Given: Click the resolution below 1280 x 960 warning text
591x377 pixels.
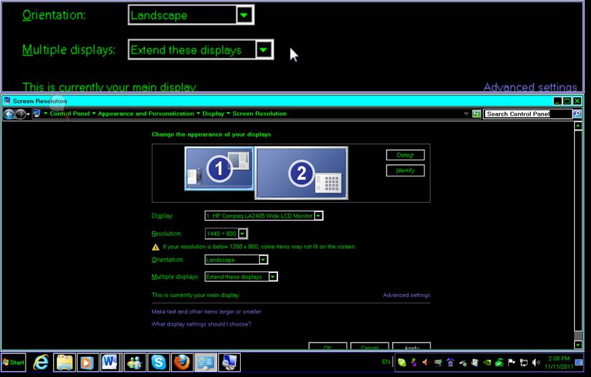Looking at the screenshot, I should click(259, 247).
